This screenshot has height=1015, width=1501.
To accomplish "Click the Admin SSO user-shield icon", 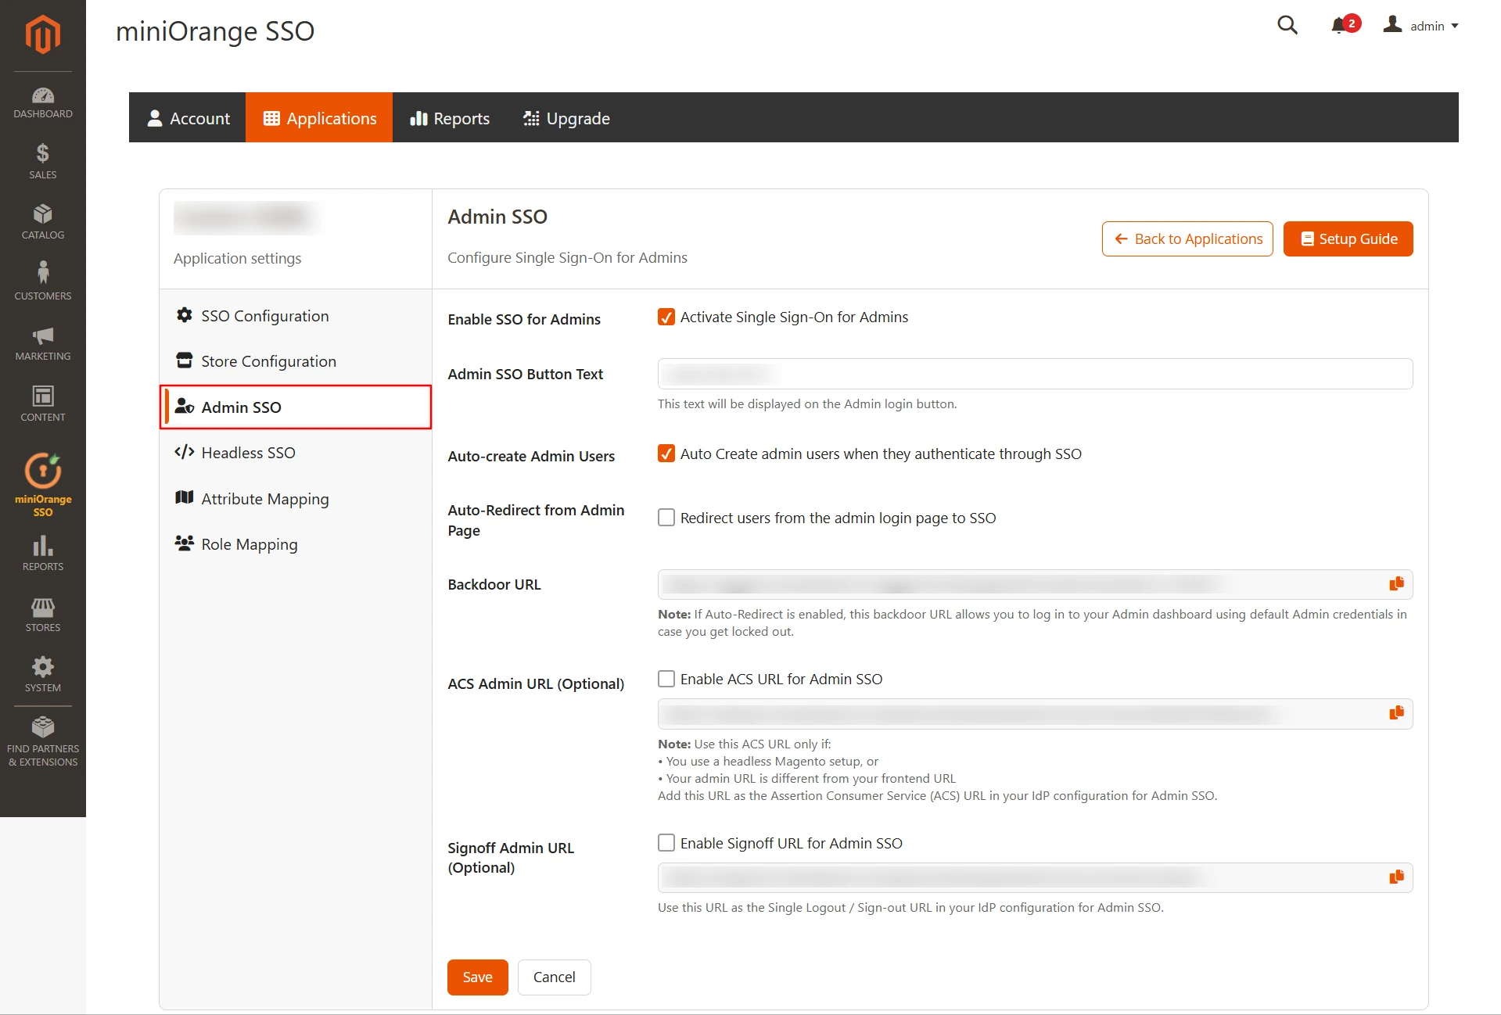I will click(x=185, y=406).
